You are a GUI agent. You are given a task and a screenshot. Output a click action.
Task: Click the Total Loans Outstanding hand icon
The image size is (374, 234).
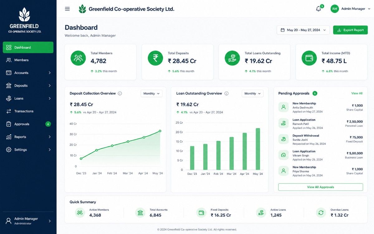(x=232, y=58)
